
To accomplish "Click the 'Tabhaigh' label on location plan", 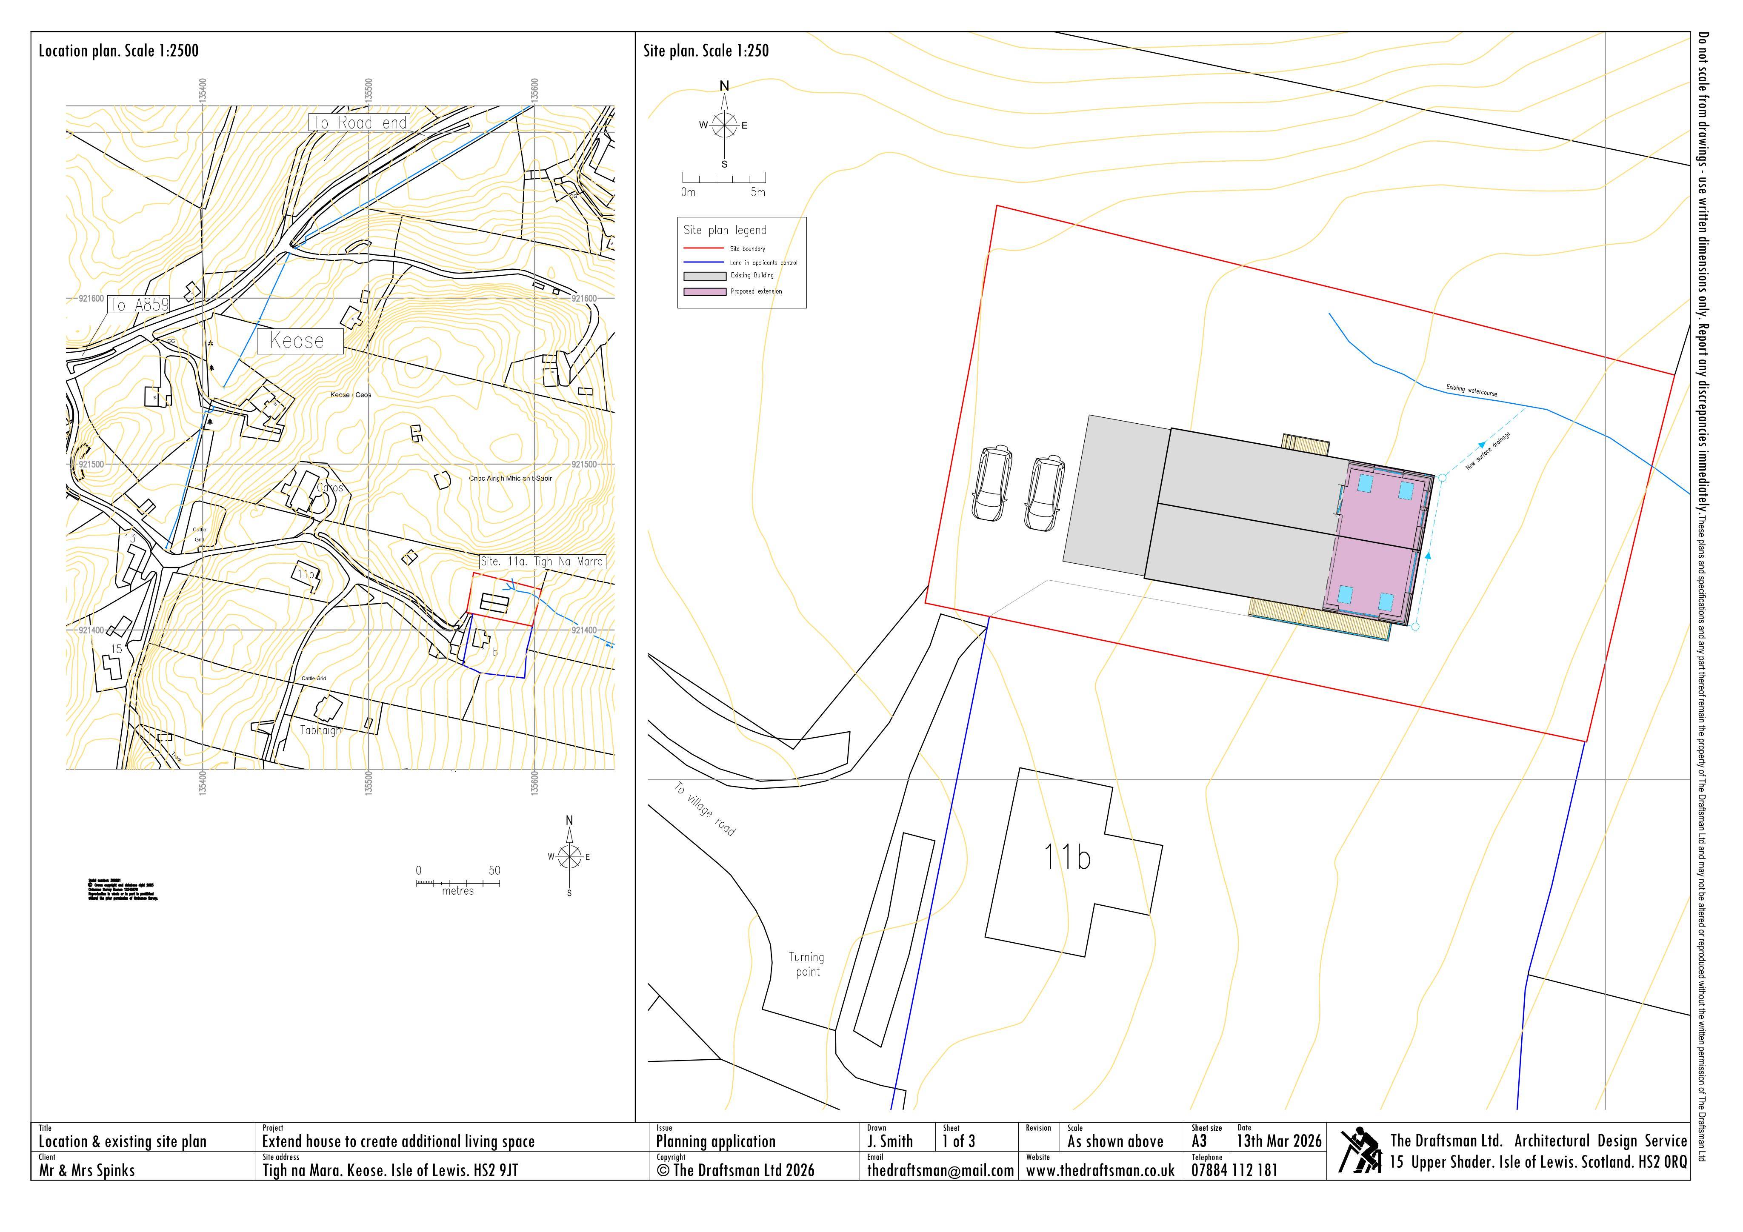I will click(x=320, y=730).
